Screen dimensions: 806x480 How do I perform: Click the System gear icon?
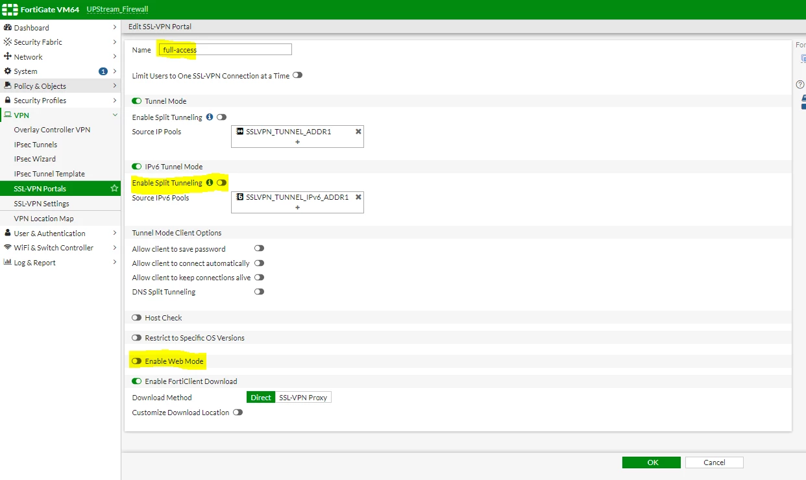coord(8,71)
